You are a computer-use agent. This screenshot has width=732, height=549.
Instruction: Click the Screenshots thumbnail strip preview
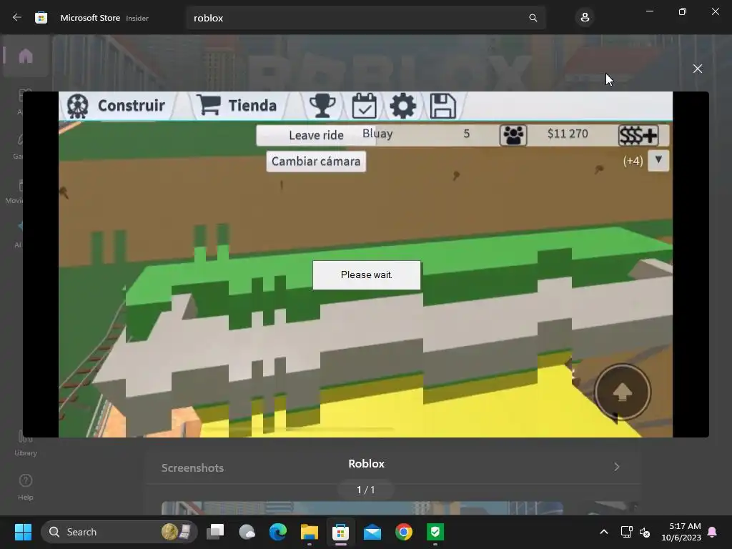(362, 508)
